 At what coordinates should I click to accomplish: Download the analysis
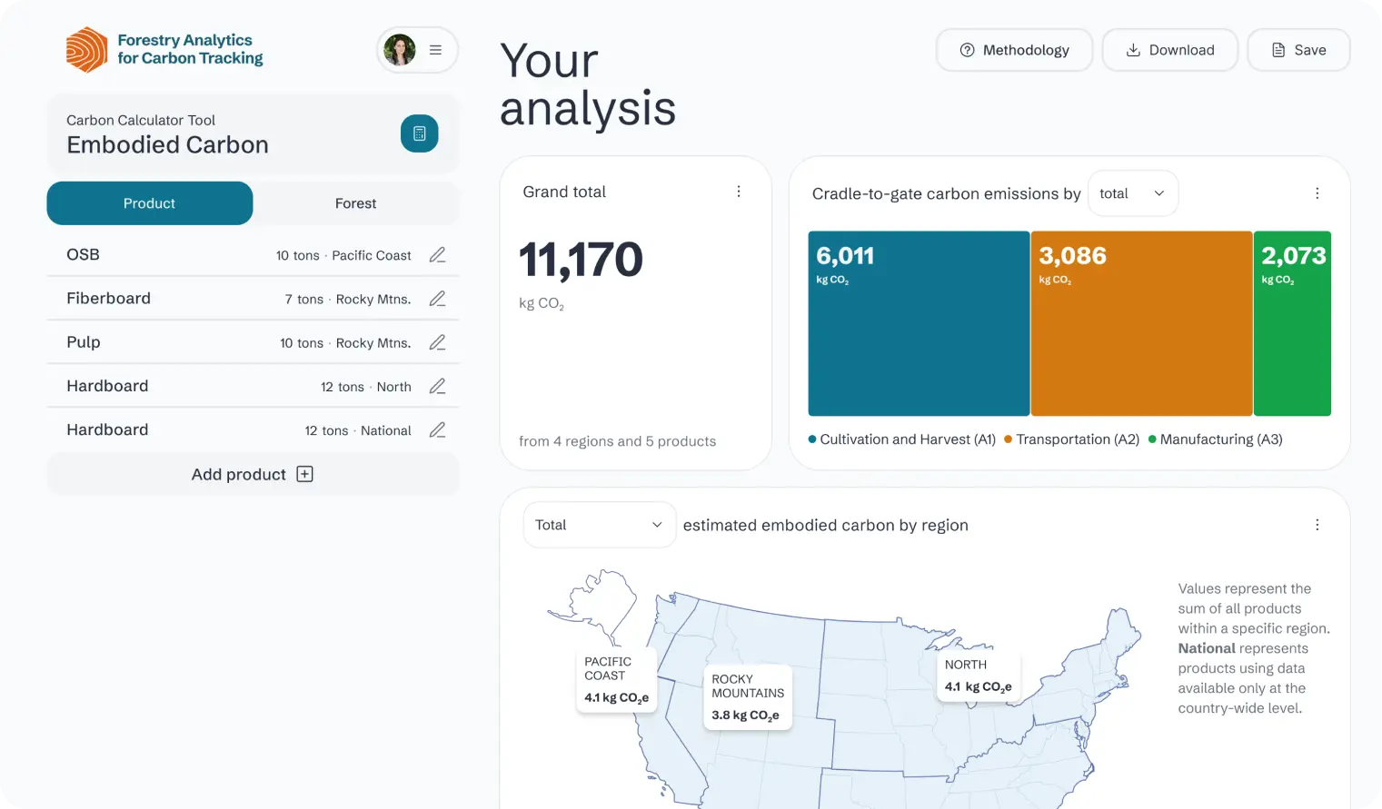pos(1170,50)
